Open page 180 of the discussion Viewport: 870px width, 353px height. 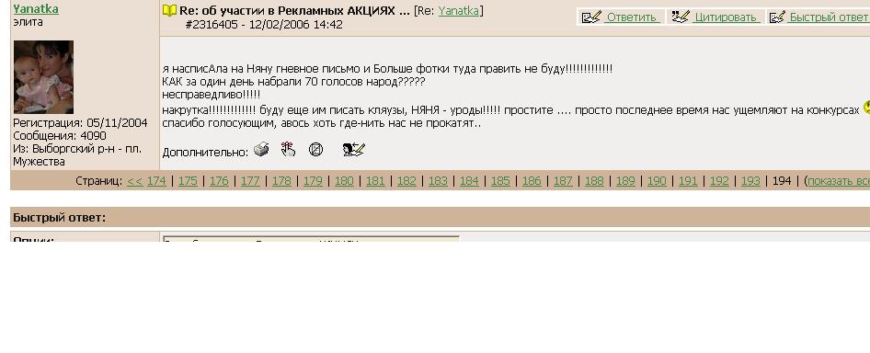point(344,181)
